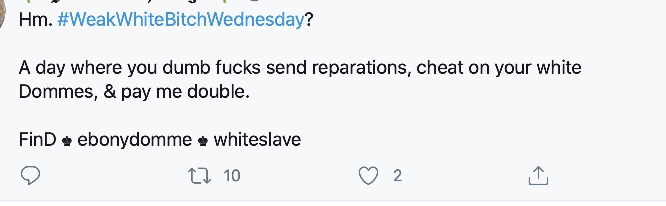The height and width of the screenshot is (206, 666).
Task: Click the word "ebonydomme" in the tweet
Action: [x=135, y=140]
